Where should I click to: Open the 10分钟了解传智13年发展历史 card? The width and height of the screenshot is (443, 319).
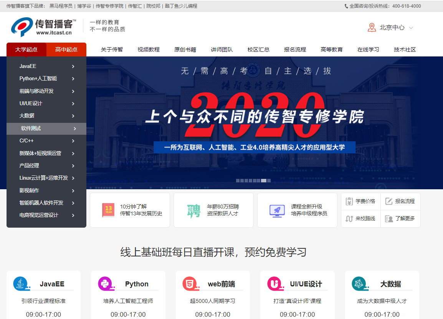pos(130,210)
